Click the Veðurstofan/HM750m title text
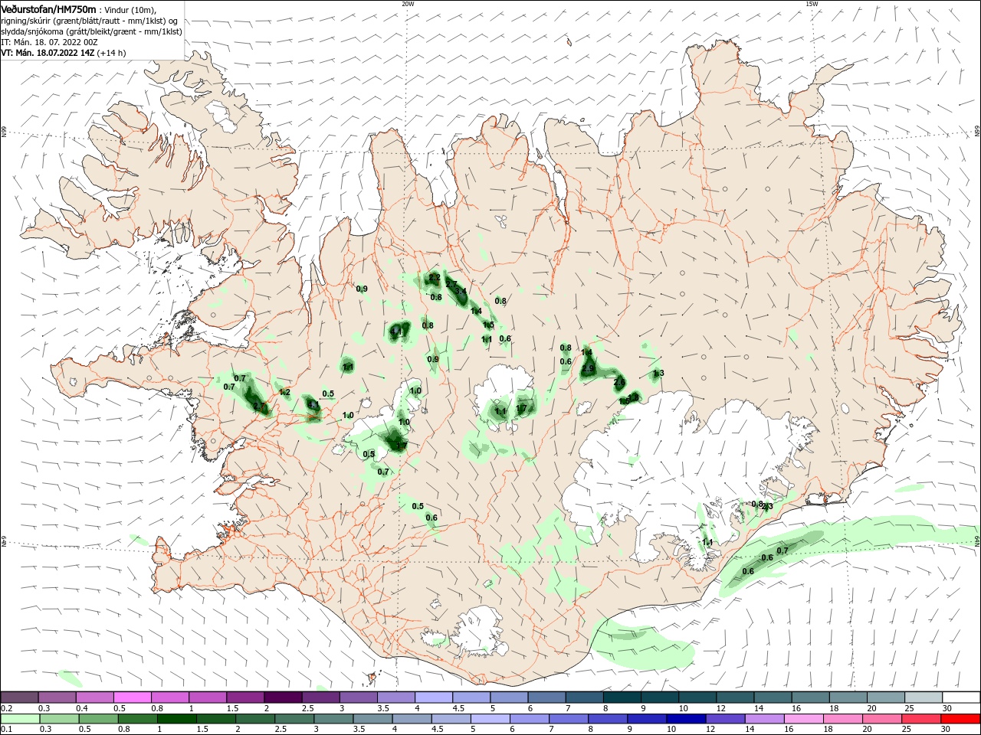 pos(49,9)
